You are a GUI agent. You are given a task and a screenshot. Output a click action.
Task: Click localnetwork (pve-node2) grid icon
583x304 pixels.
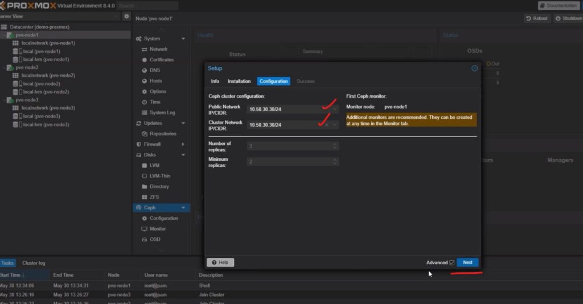coord(15,76)
